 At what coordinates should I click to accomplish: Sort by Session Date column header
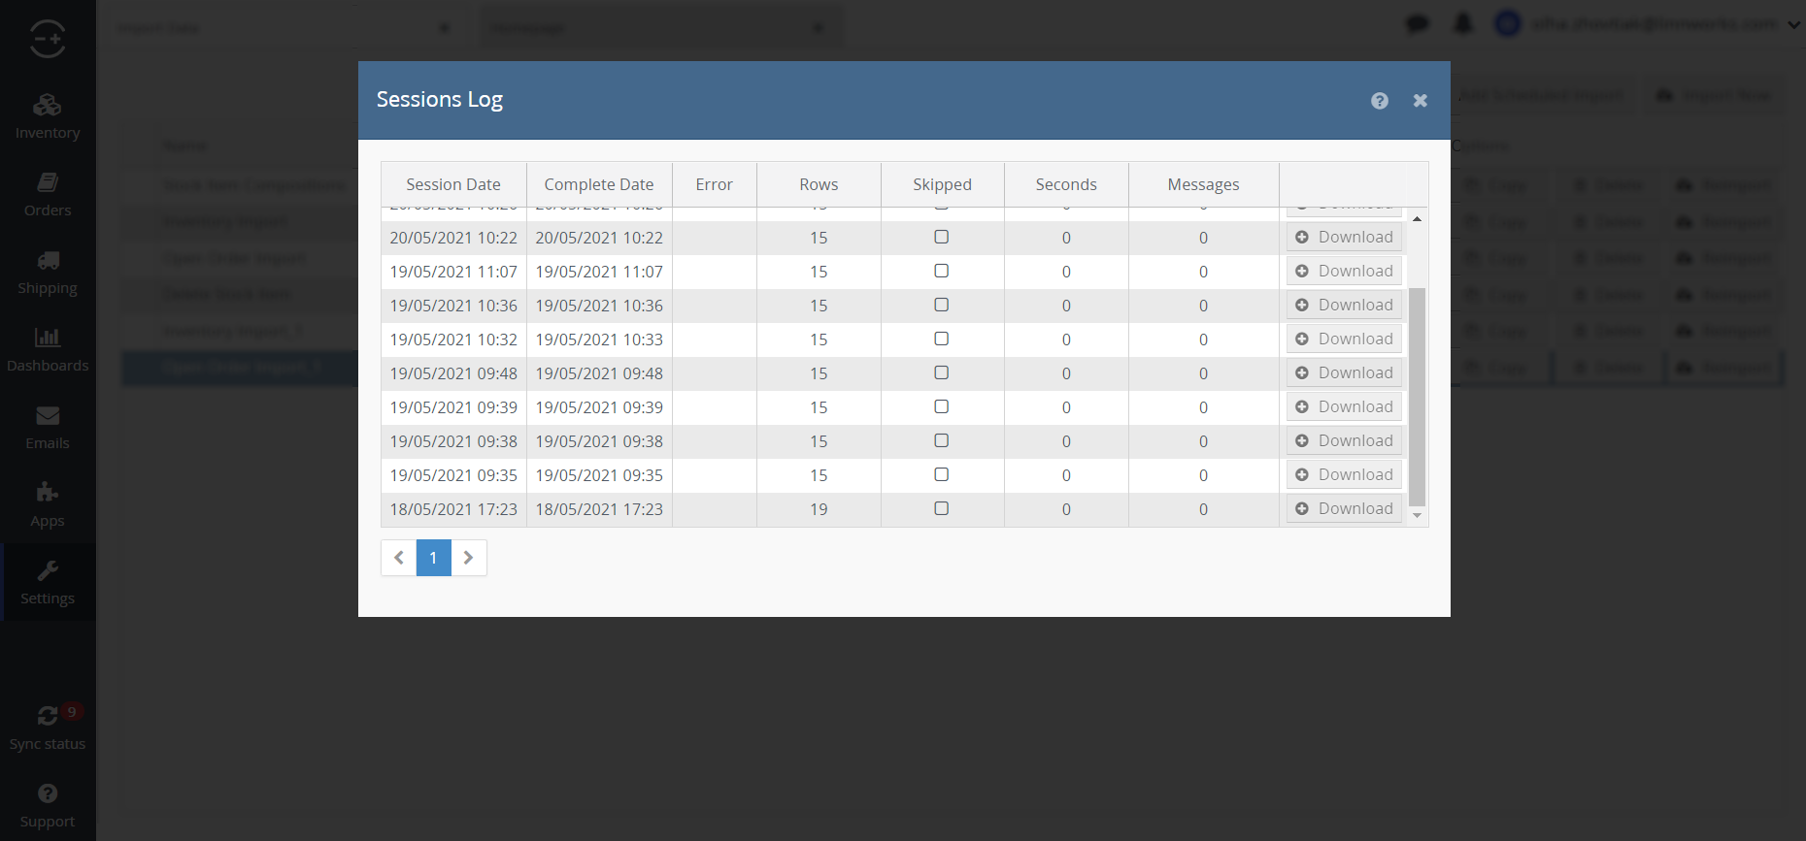[453, 184]
